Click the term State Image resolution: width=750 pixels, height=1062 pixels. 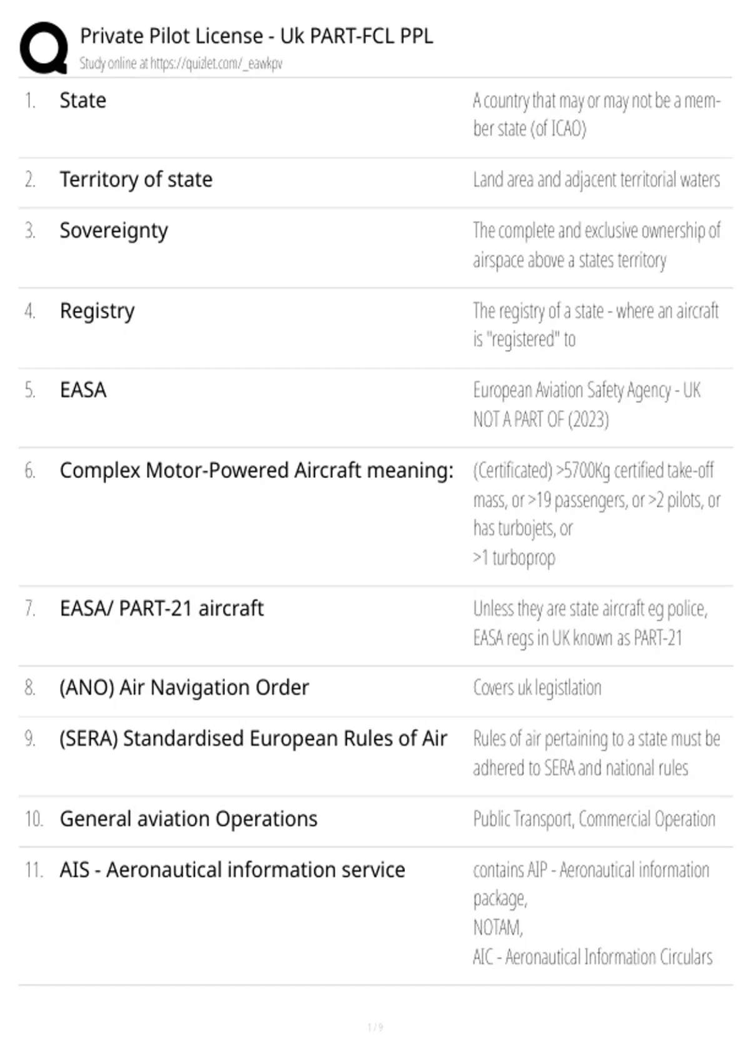(82, 101)
